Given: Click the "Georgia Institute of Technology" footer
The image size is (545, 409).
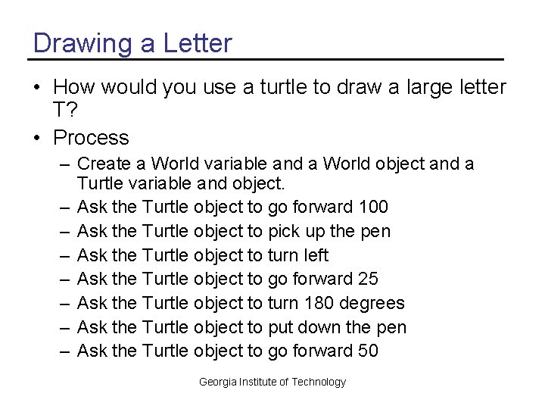Looking at the screenshot, I should [x=272, y=382].
